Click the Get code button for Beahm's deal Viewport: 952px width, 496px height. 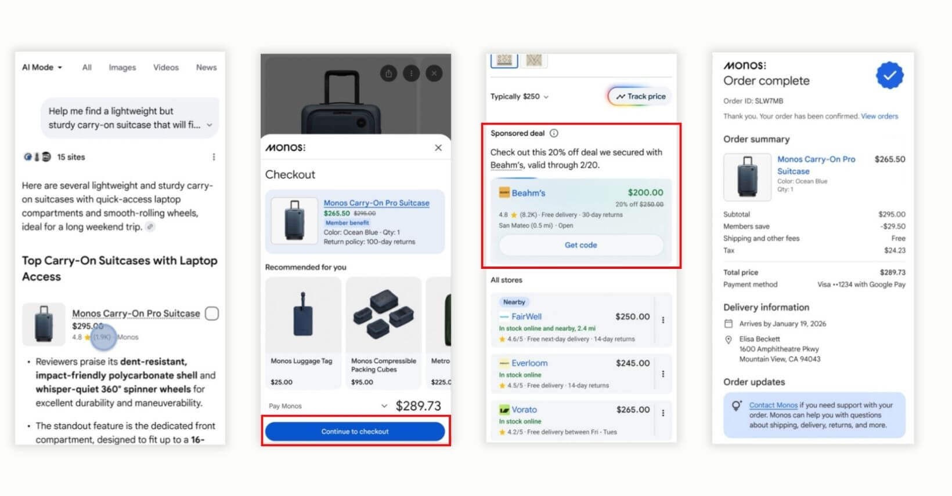click(580, 245)
